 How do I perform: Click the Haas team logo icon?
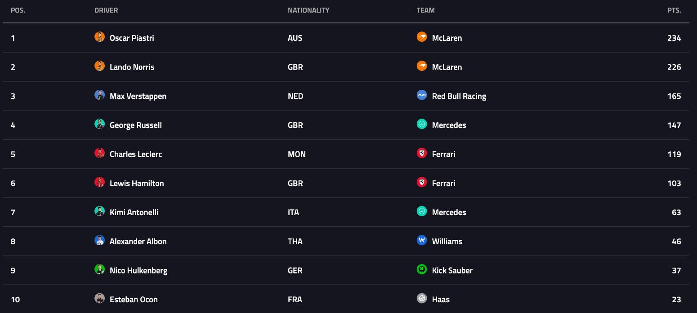pos(422,299)
